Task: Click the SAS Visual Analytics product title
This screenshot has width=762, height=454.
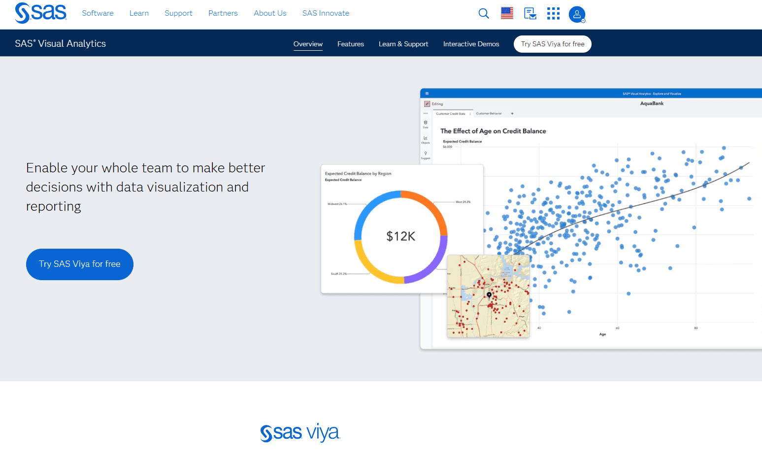Action: 60,43
